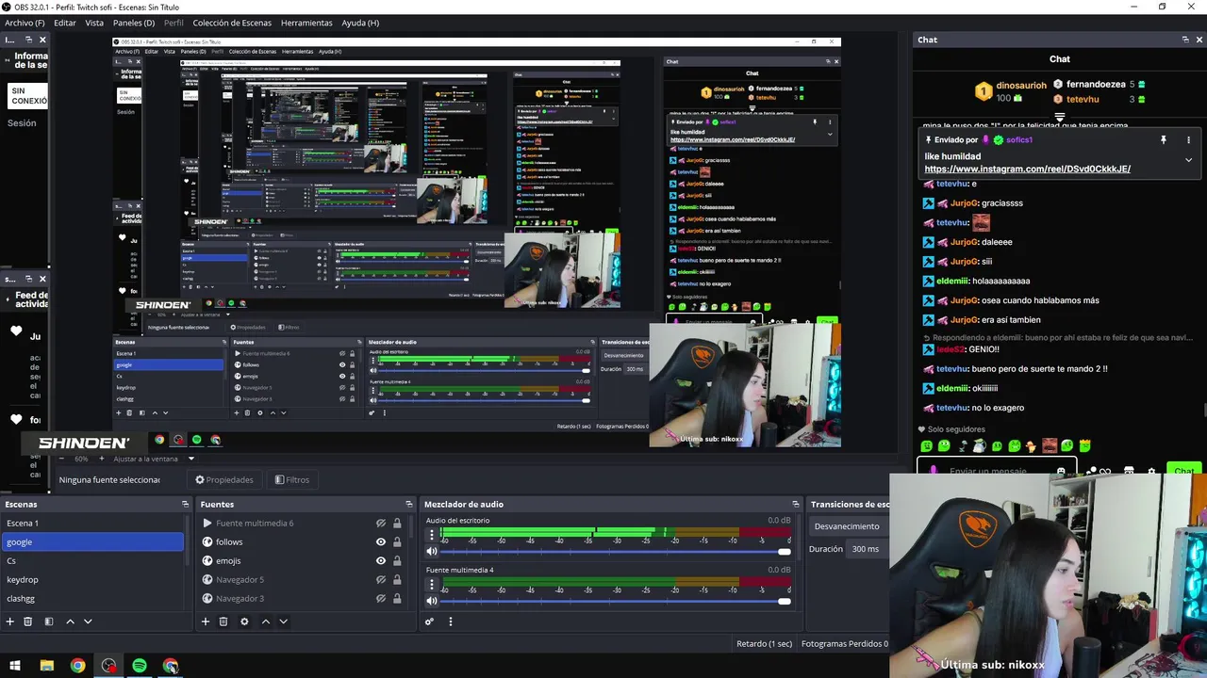Delete selected scene with trash icon

[x=28, y=621]
